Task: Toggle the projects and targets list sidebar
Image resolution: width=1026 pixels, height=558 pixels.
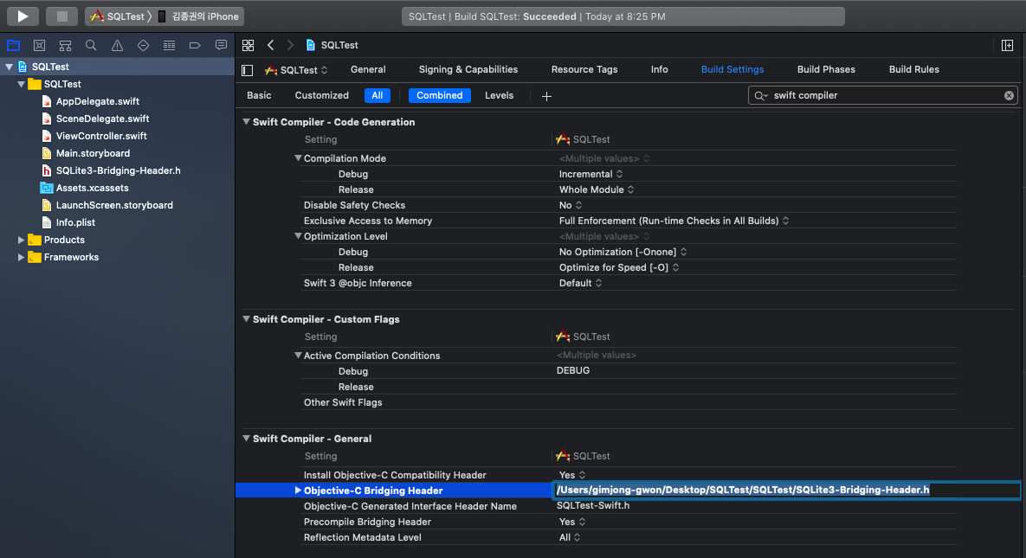Action: click(248, 70)
